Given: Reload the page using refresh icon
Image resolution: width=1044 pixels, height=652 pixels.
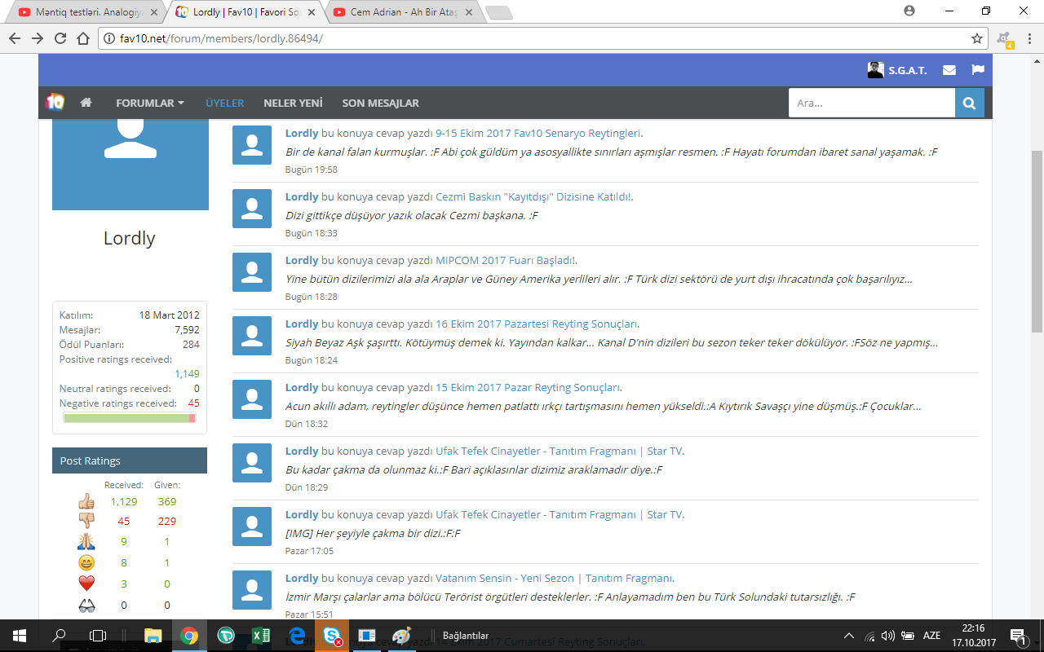Looking at the screenshot, I should click(x=60, y=38).
